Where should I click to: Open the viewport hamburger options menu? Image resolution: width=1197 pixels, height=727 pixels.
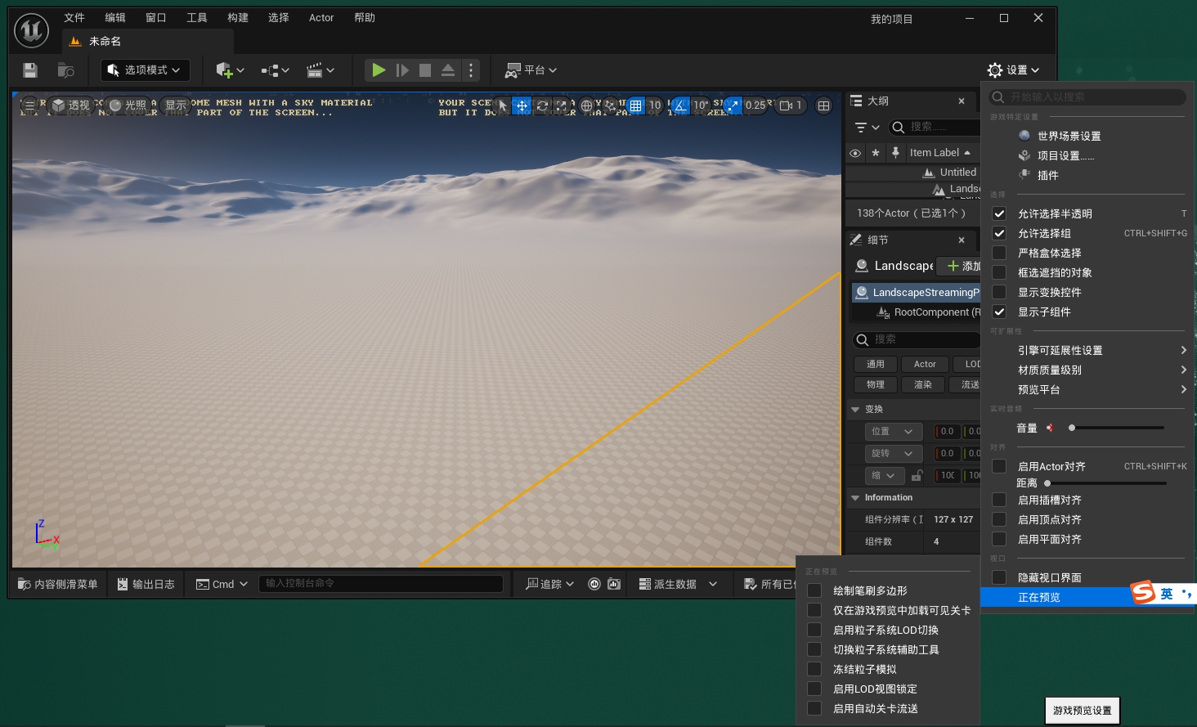coord(29,105)
